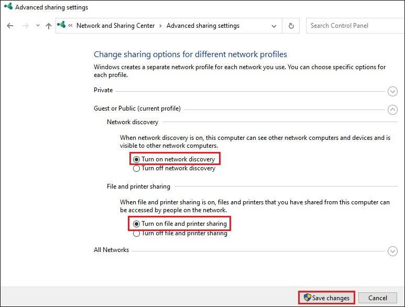Image resolution: width=405 pixels, height=307 pixels.
Task: Click the Save changes button
Action: (326, 298)
